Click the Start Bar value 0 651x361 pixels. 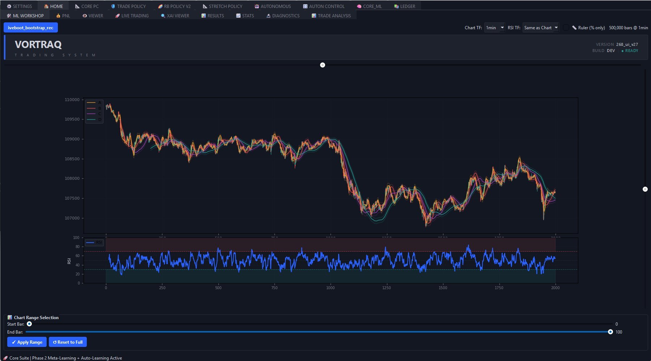pyautogui.click(x=617, y=324)
